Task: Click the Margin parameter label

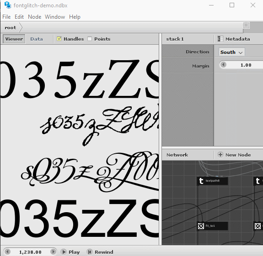Action: pyautogui.click(x=201, y=66)
